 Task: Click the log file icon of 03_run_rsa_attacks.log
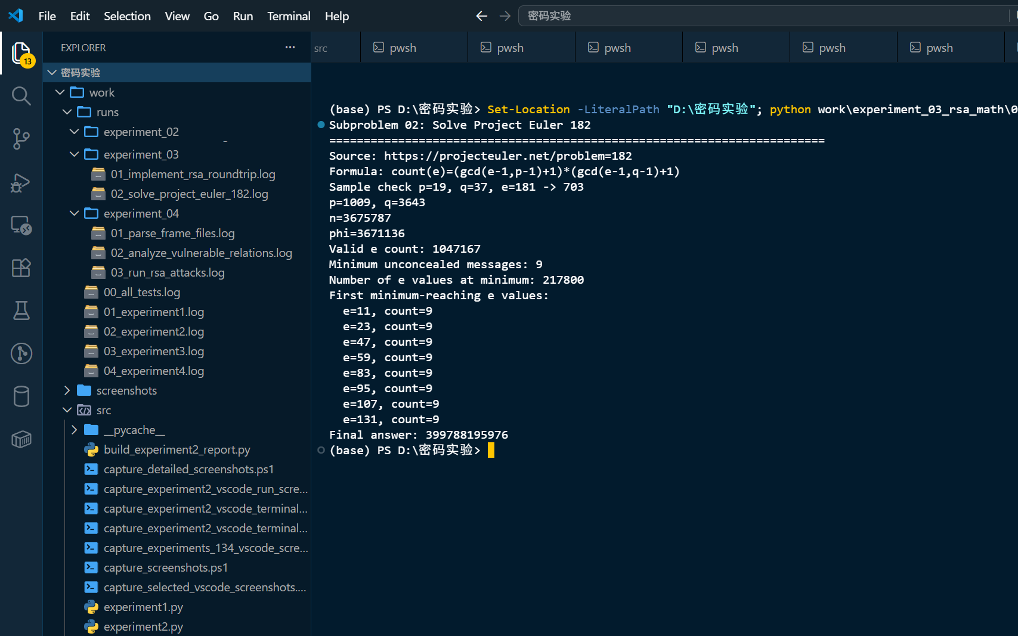(x=98, y=272)
